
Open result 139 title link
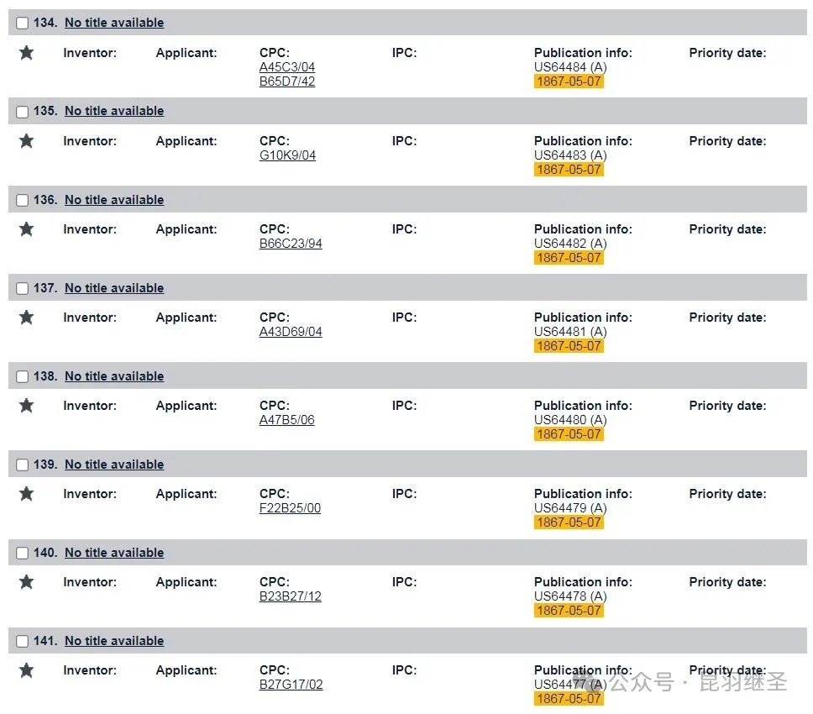point(114,465)
